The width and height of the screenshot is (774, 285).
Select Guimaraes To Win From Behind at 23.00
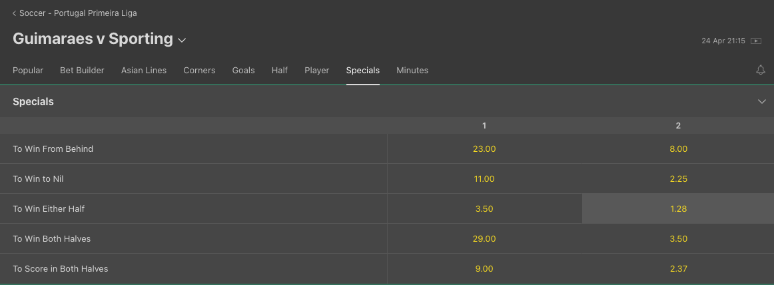point(484,149)
